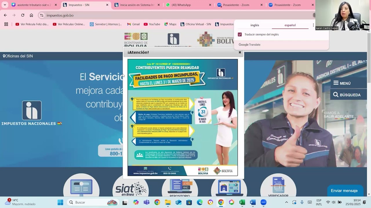
Task: Toggle 'Traducir siempre del inglés' checkbox
Action: pos(240,34)
